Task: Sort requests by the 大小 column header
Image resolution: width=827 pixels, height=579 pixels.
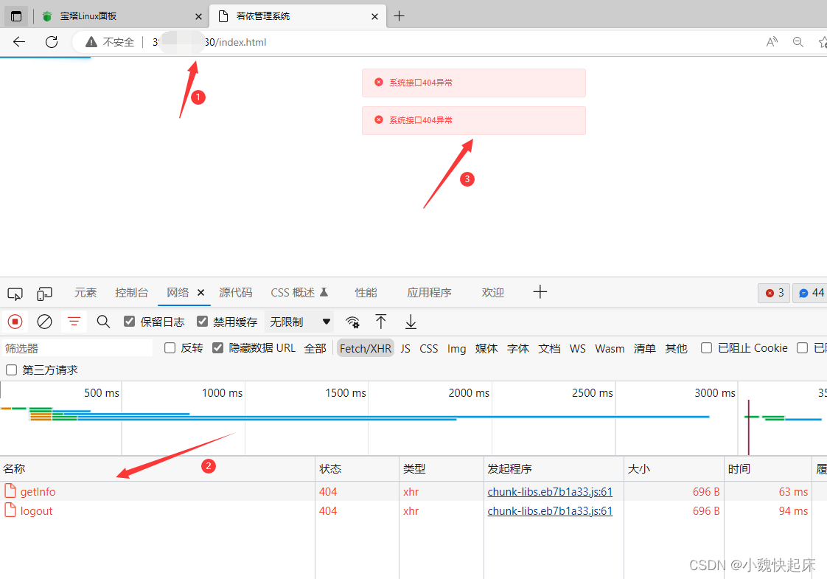Action: coord(674,468)
